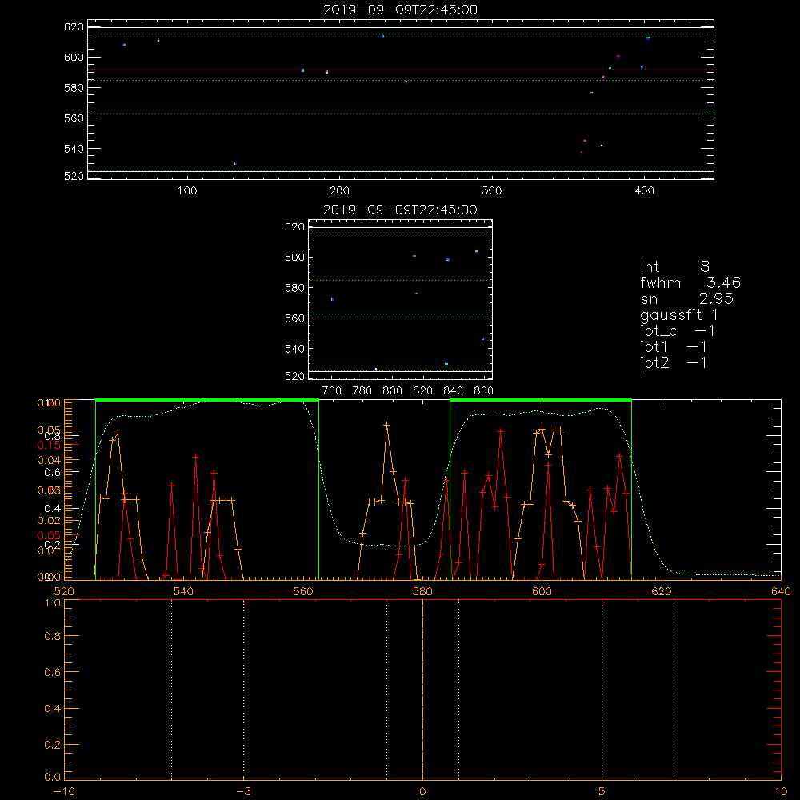Select the "820" x-axis tick label

tap(423, 391)
